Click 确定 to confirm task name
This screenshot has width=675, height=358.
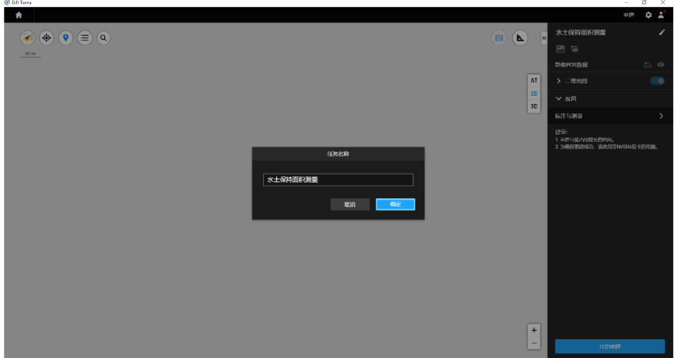(x=395, y=205)
